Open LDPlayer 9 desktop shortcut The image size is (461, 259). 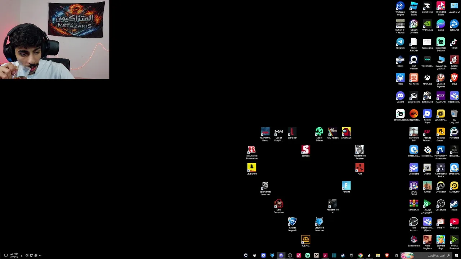coord(454,187)
